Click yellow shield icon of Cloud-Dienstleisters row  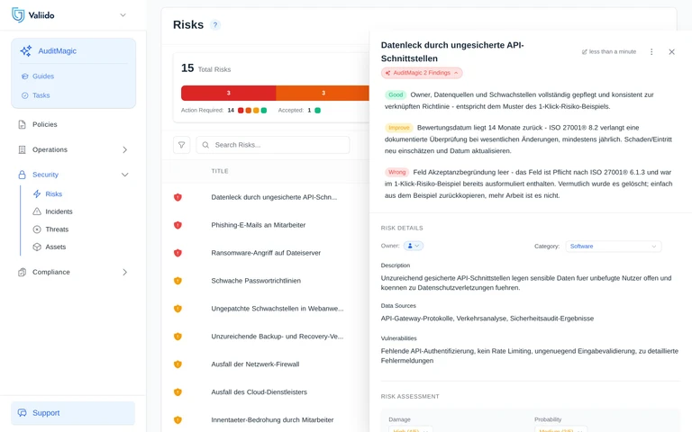[178, 391]
